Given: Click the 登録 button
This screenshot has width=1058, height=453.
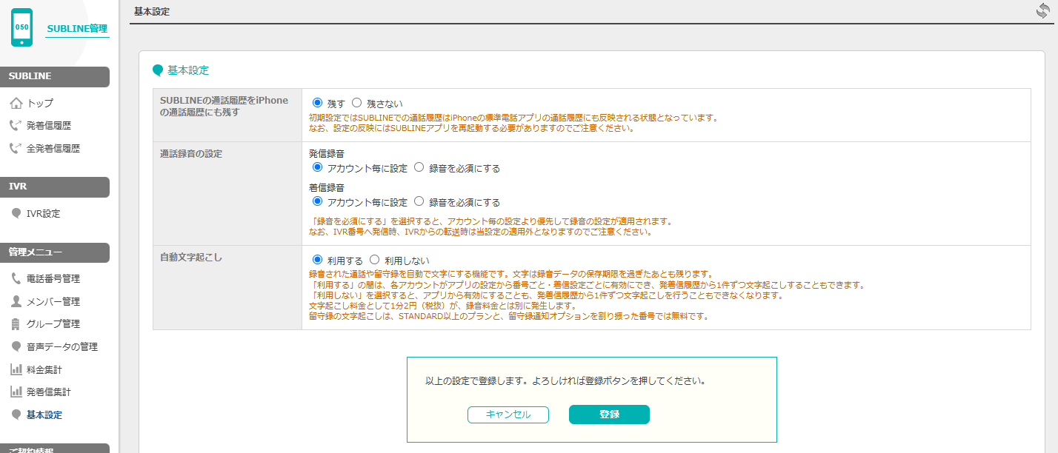Looking at the screenshot, I should [x=609, y=415].
